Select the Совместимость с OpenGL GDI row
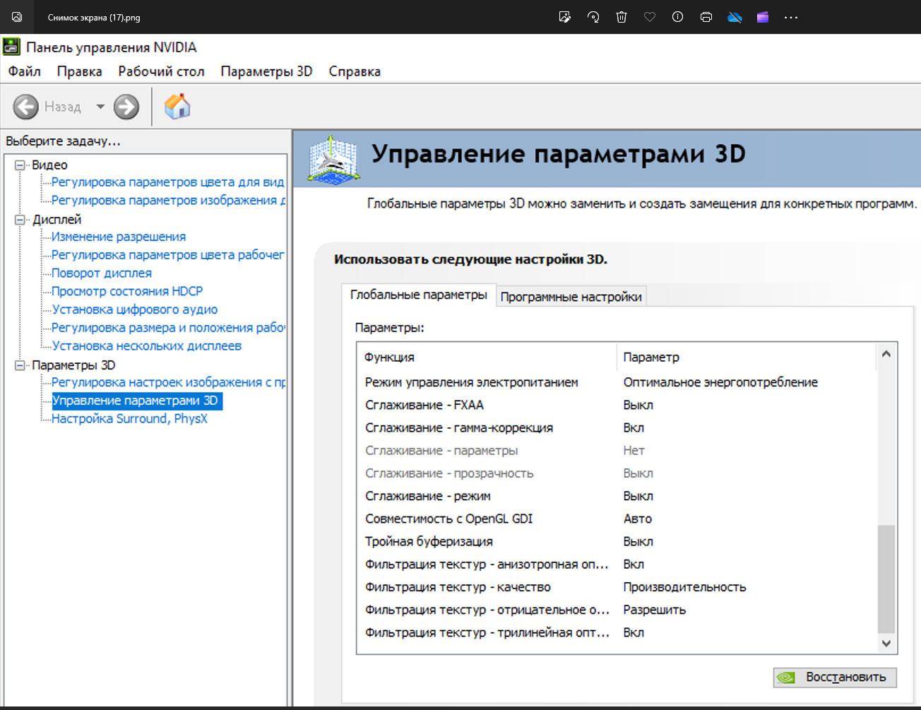Viewport: 921px width, 710px height. pos(617,519)
